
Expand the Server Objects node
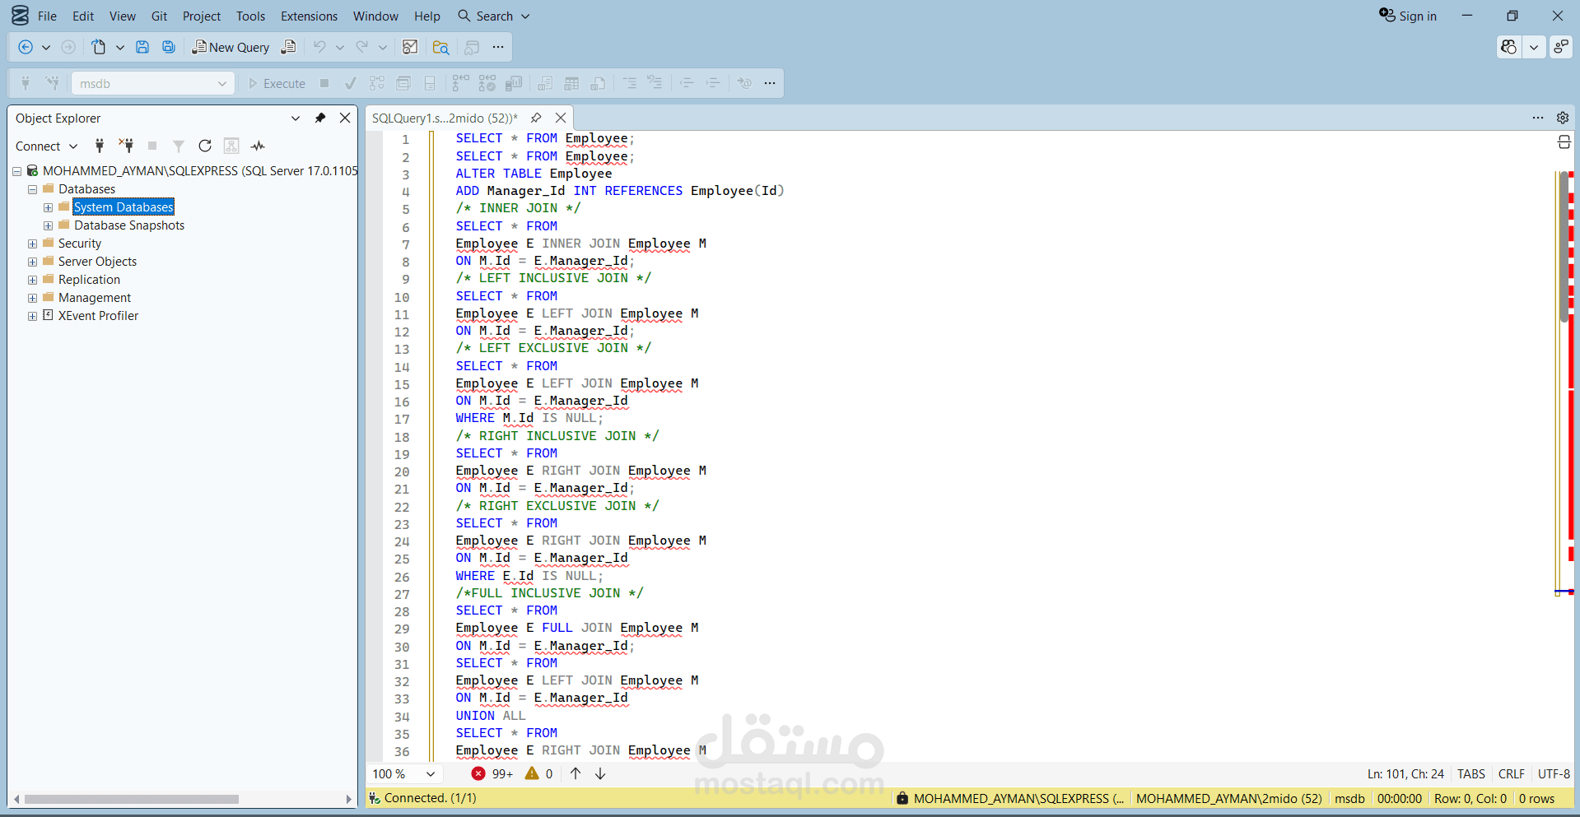[x=32, y=262]
